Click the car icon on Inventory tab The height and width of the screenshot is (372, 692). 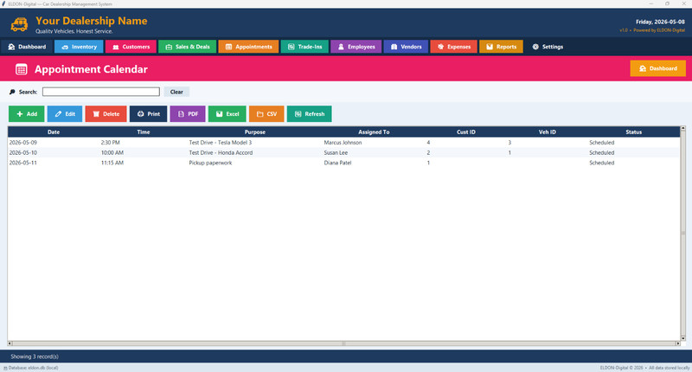tap(65, 47)
